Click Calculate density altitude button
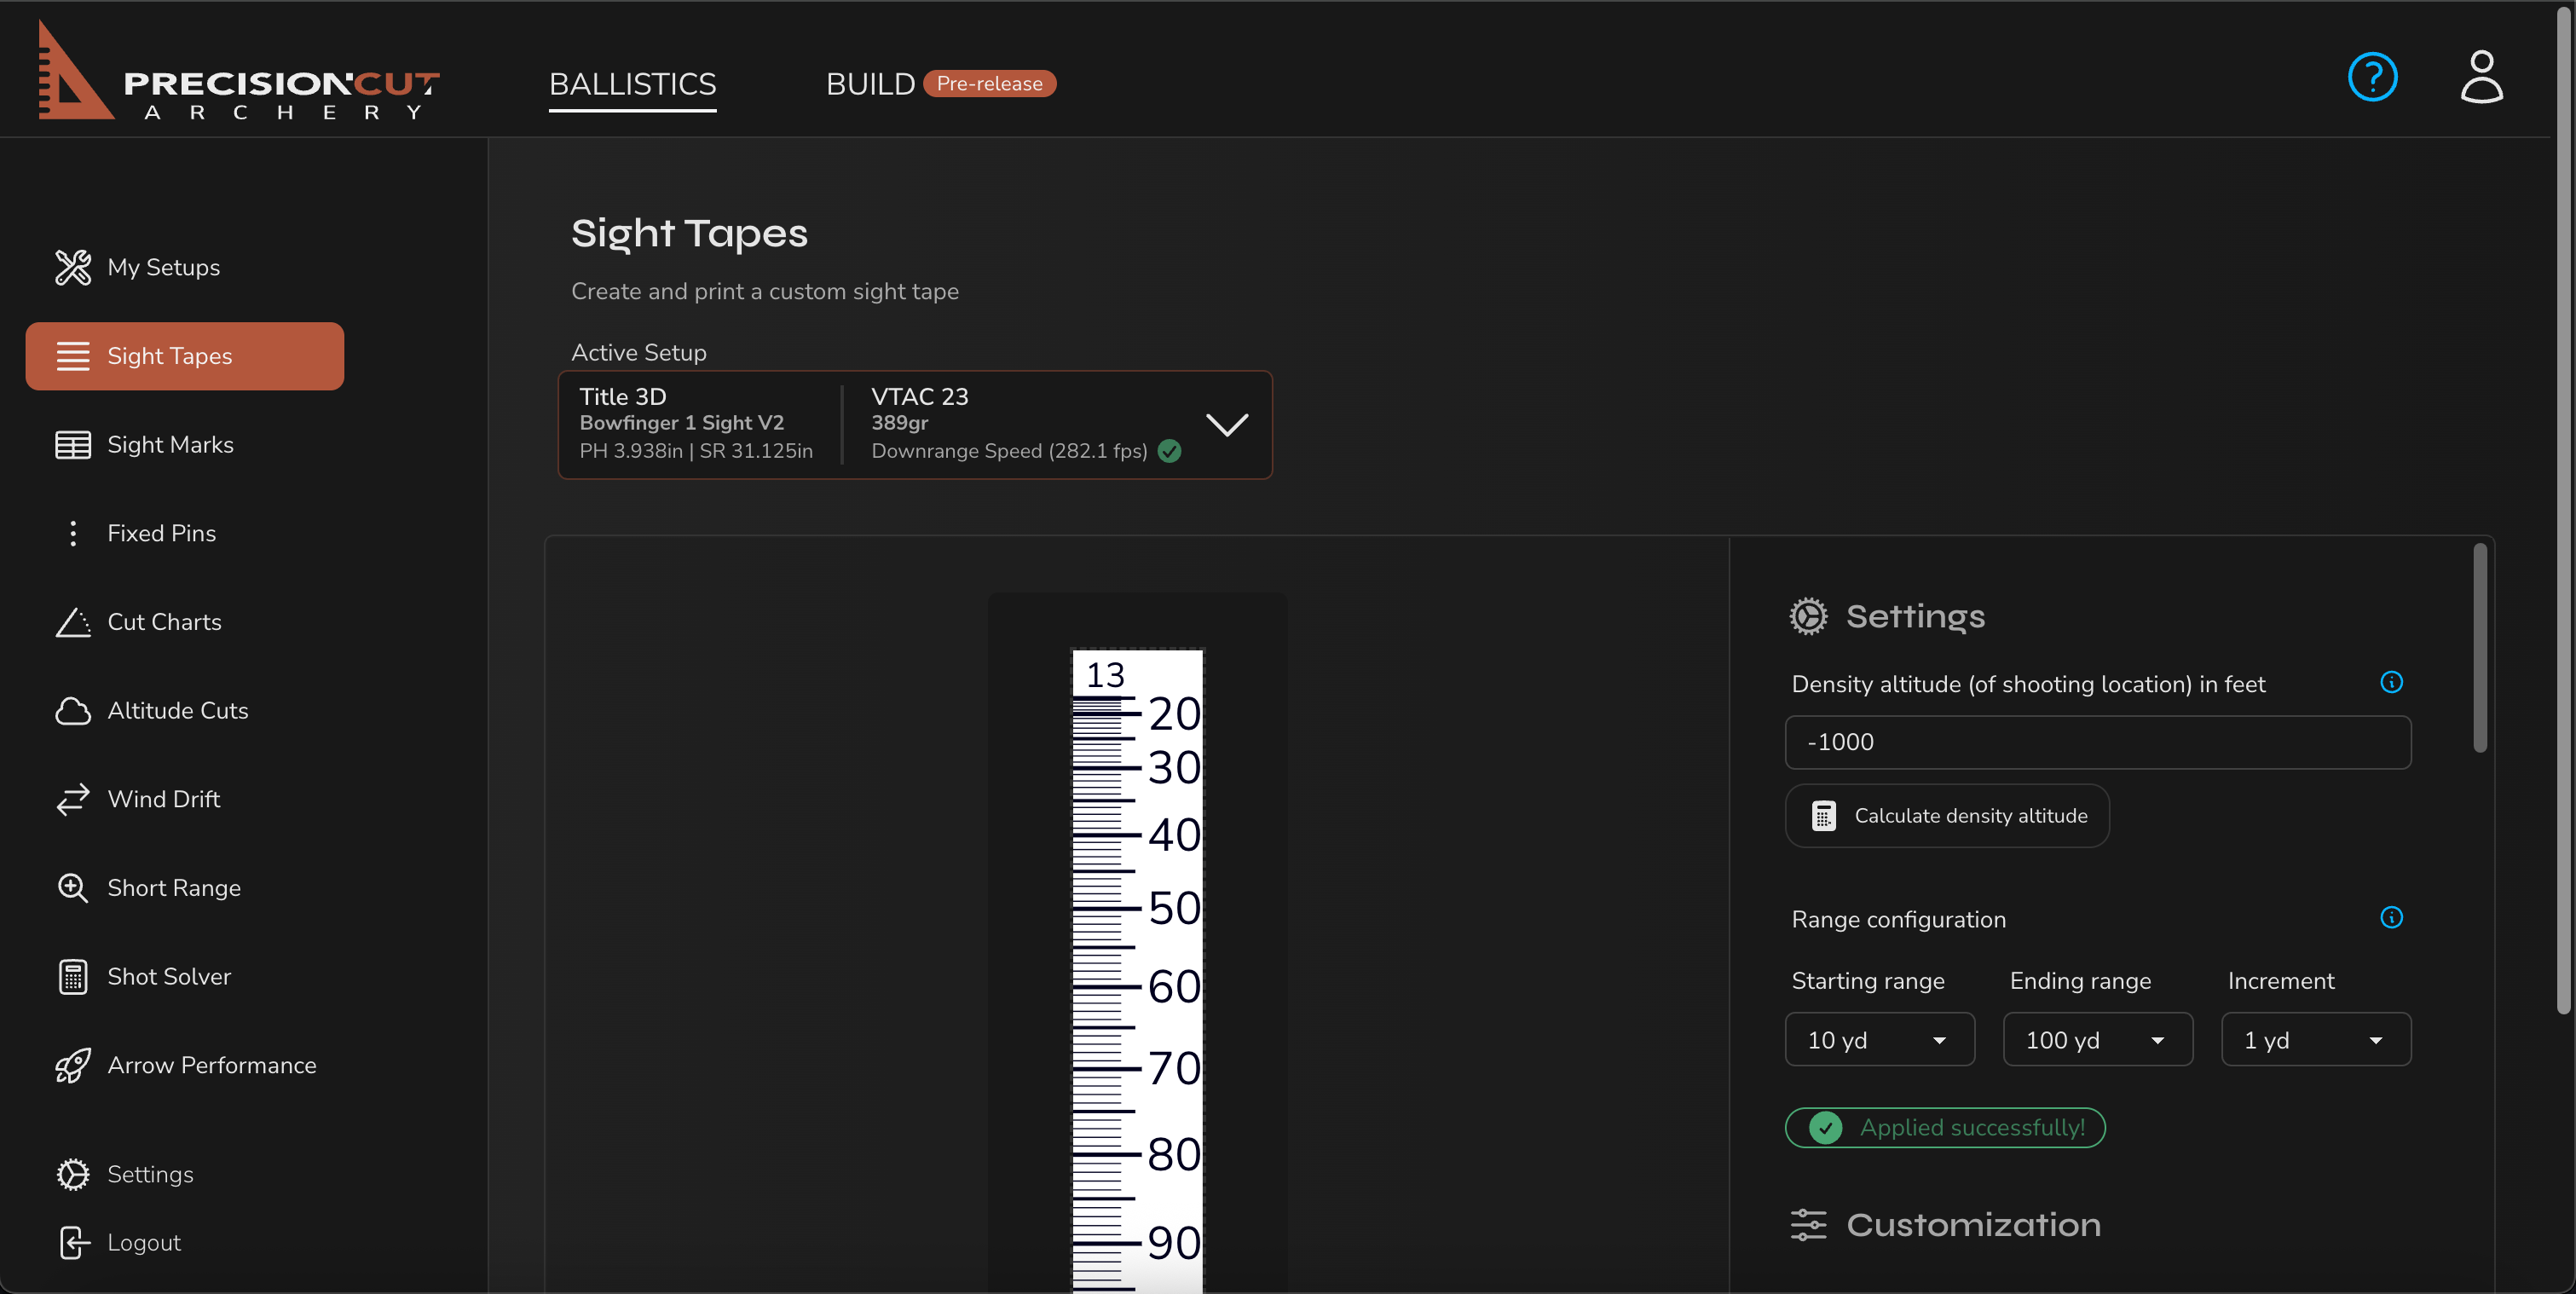The width and height of the screenshot is (2576, 1294). (x=1947, y=816)
